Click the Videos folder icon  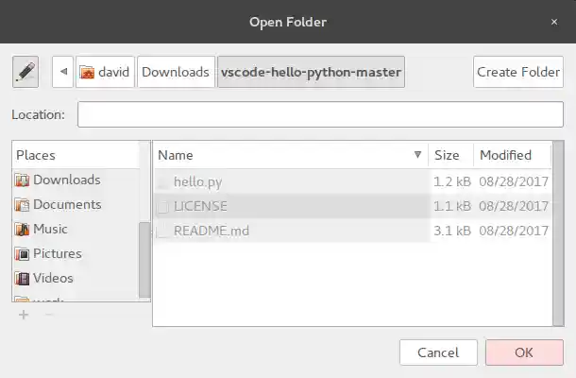[x=22, y=279]
